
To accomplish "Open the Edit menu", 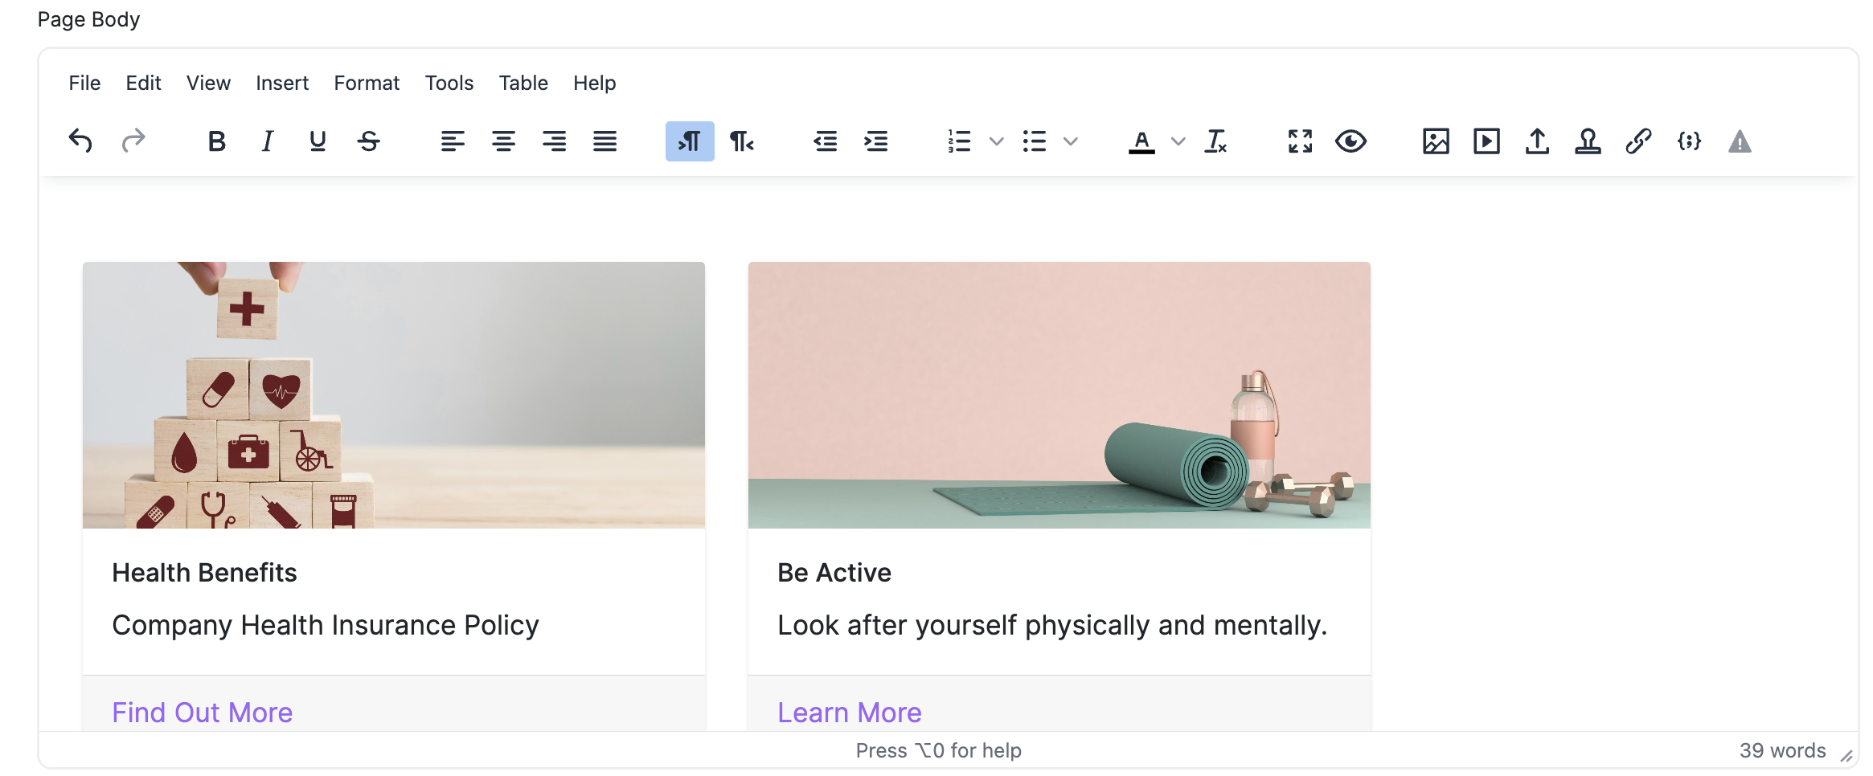I will click(x=143, y=83).
